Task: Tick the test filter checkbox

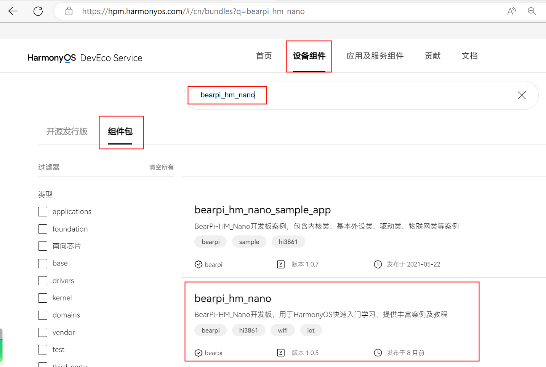Action: pos(43,350)
